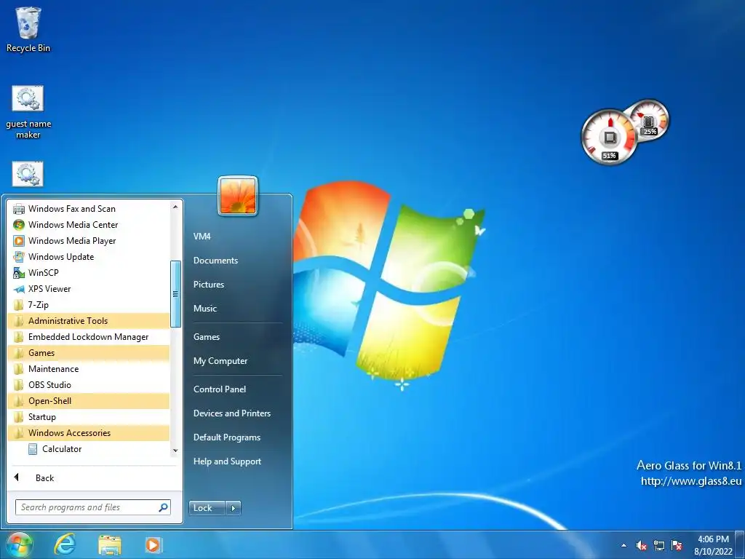
Task: Click scroll up arrow in programs list
Action: [x=175, y=207]
